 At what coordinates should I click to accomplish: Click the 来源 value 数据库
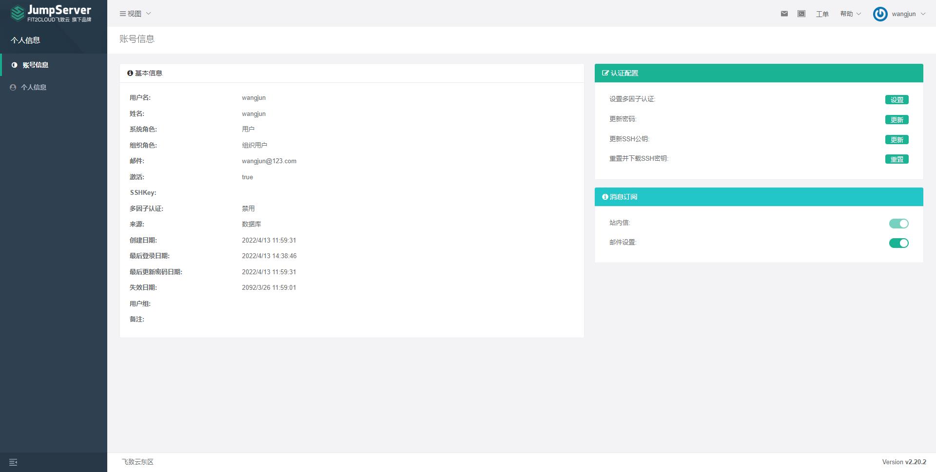(x=252, y=224)
